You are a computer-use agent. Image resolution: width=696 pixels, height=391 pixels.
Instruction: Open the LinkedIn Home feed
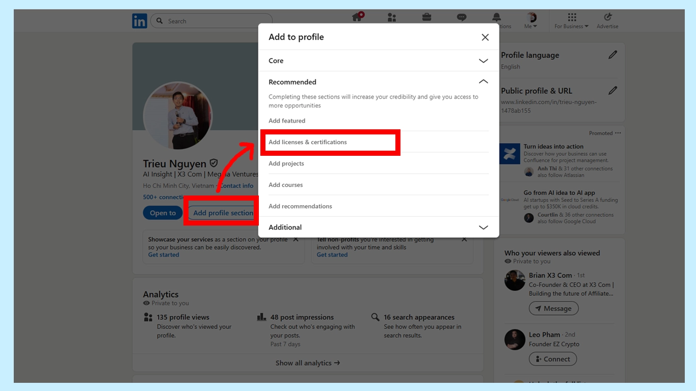[357, 17]
